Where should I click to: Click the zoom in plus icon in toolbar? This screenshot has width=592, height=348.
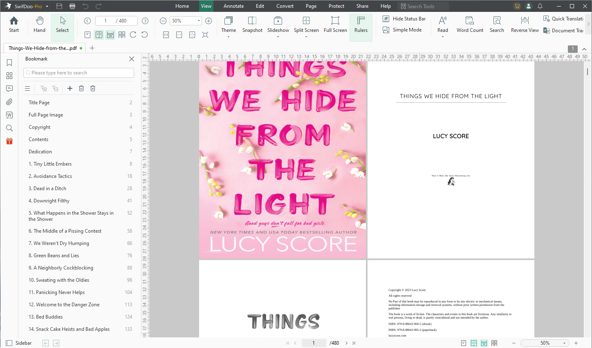click(209, 21)
